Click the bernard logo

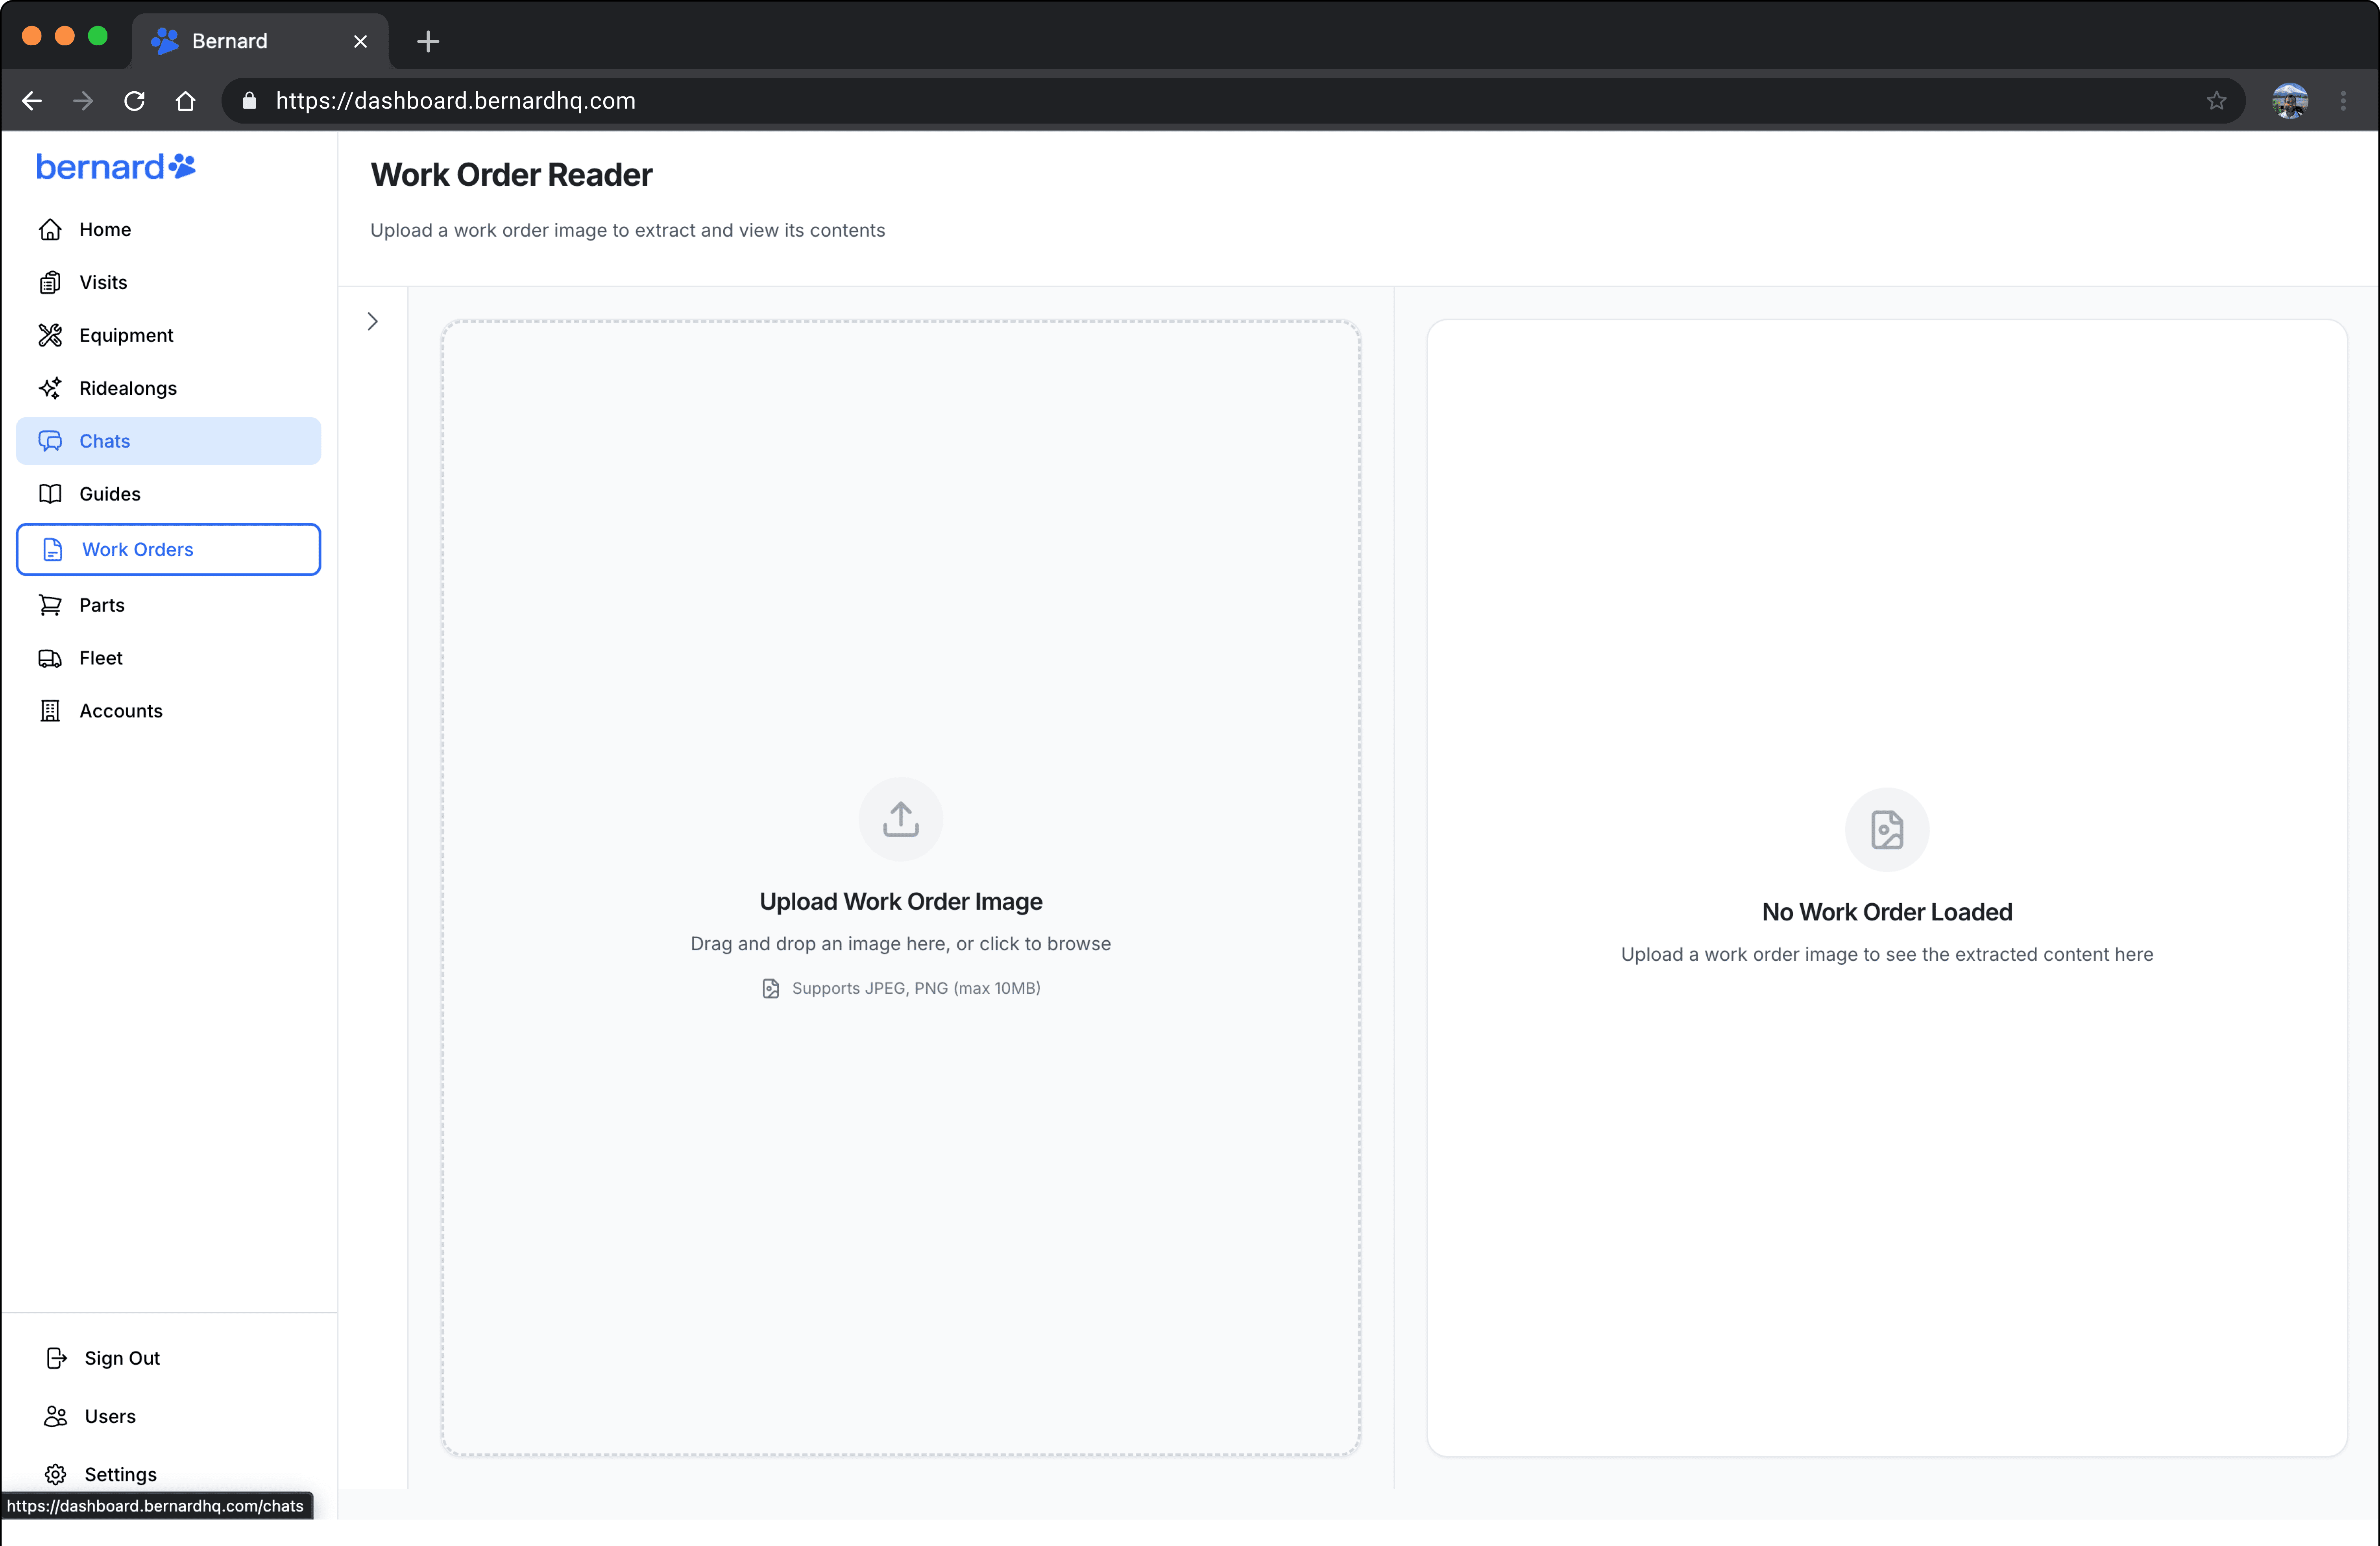point(115,167)
